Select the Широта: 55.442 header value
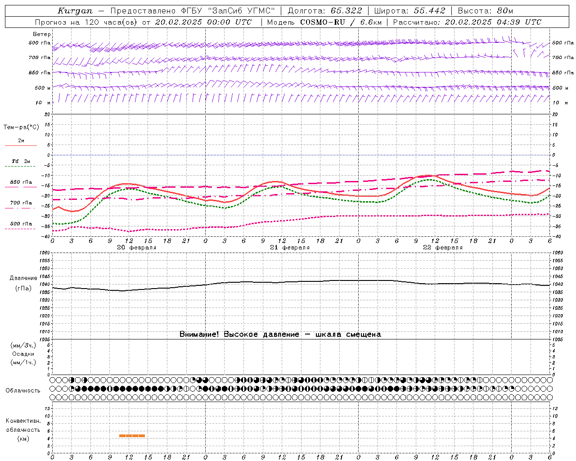576x461 pixels. [x=409, y=11]
